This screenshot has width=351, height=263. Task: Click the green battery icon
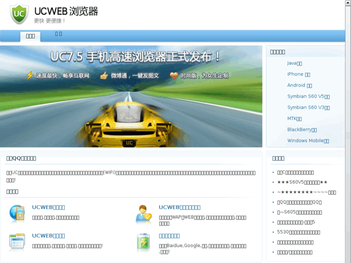point(143,242)
